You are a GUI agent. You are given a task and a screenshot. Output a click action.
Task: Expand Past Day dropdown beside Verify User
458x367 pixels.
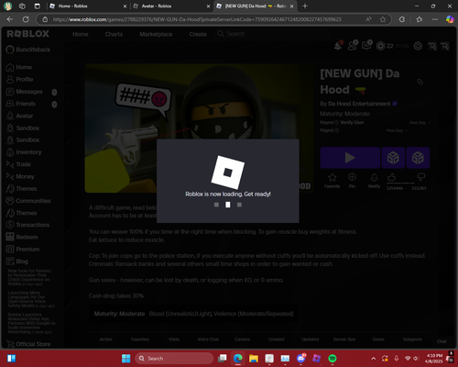click(420, 122)
